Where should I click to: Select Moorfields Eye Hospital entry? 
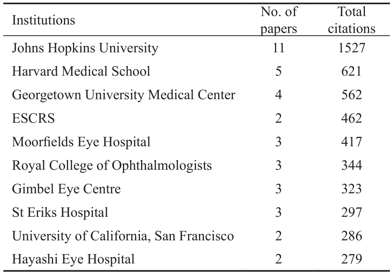tap(81, 142)
